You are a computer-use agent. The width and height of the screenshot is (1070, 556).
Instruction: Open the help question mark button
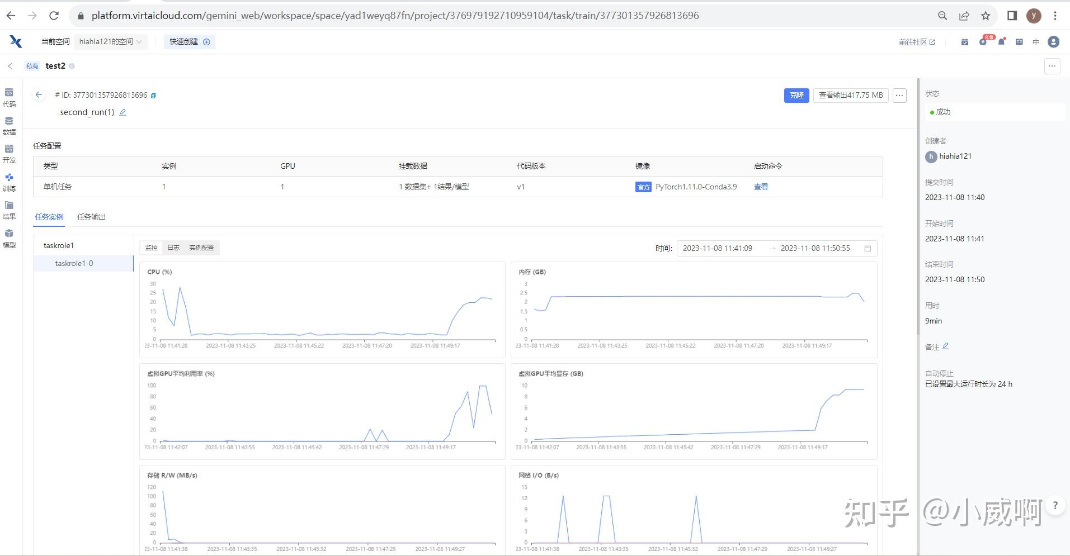[x=1055, y=506]
